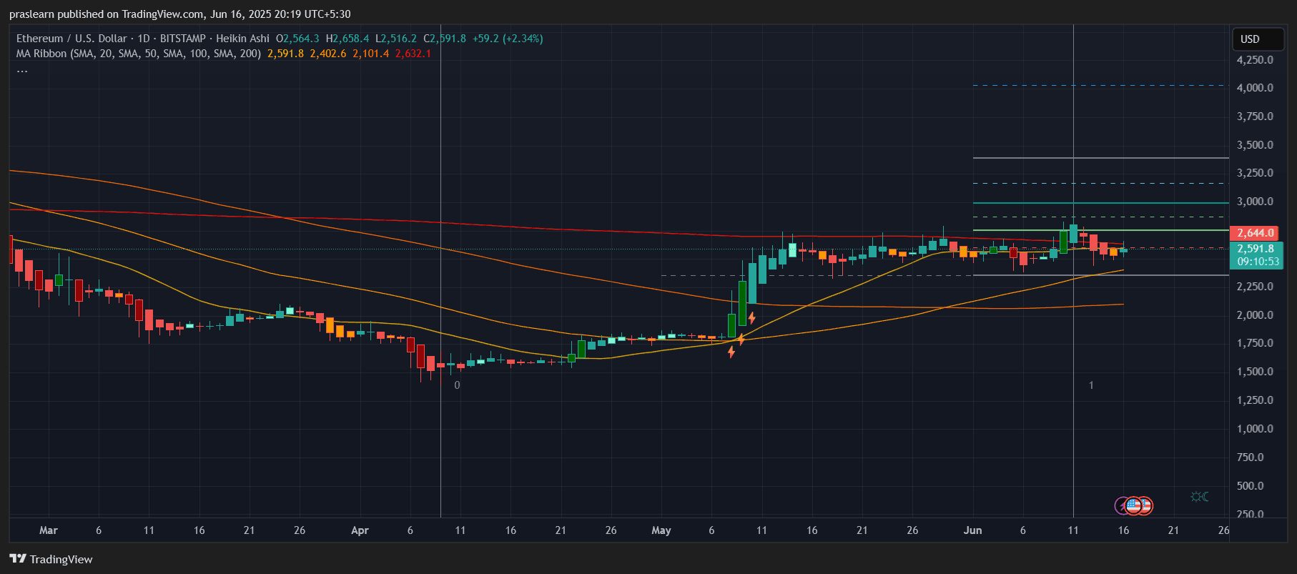
Task: Click the "1" marker label below the June candles
Action: tap(1091, 385)
